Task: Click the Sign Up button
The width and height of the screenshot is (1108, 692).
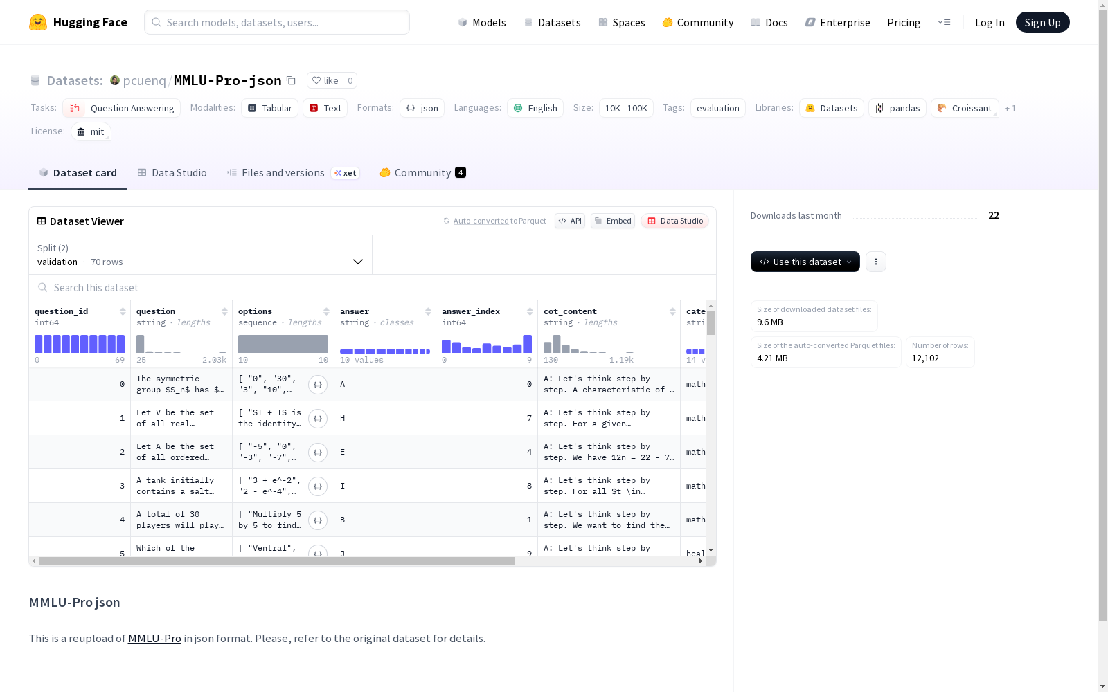Action: [x=1043, y=22]
